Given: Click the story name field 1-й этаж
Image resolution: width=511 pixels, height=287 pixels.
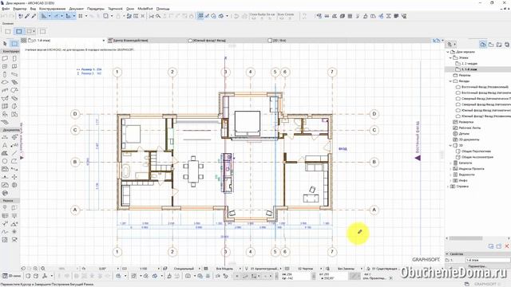Looking at the screenshot, I should [488, 261].
